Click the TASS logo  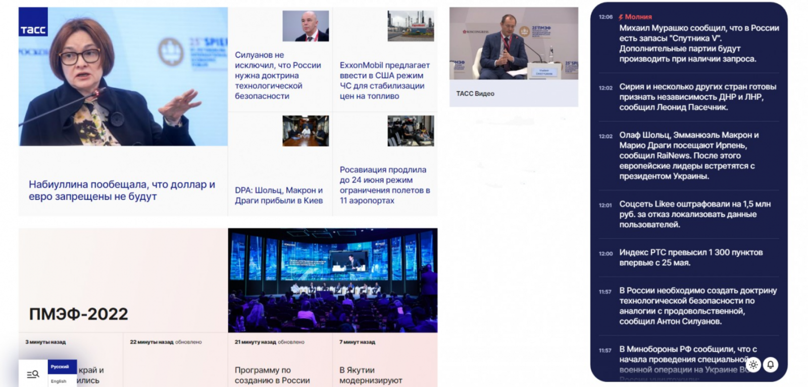[33, 22]
